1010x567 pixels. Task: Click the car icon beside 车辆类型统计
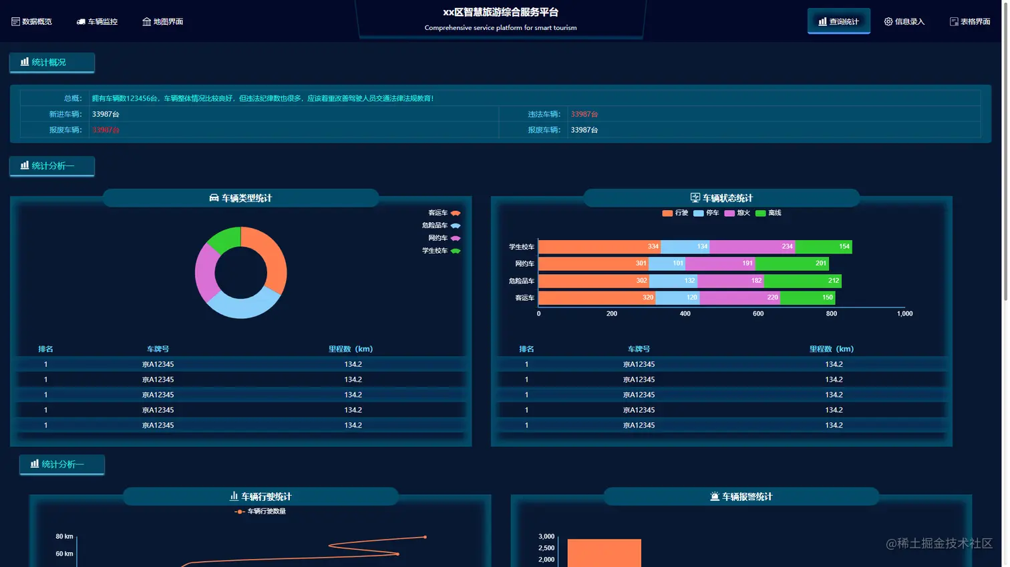coord(214,197)
